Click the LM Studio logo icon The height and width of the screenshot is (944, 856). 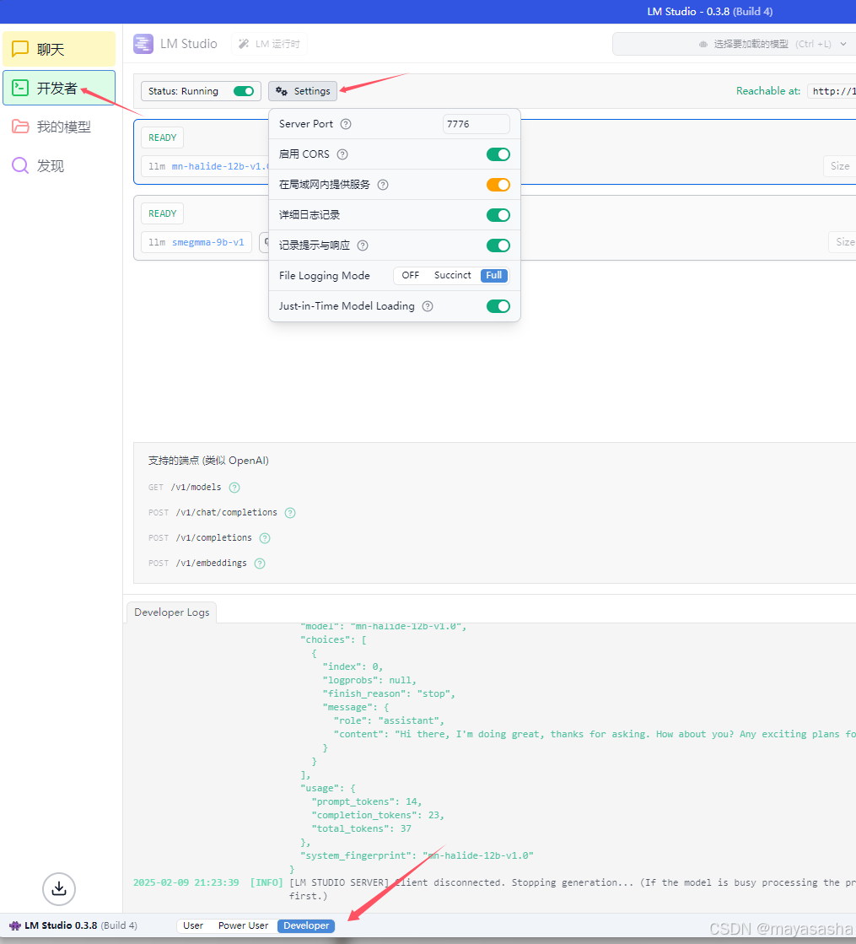point(143,44)
